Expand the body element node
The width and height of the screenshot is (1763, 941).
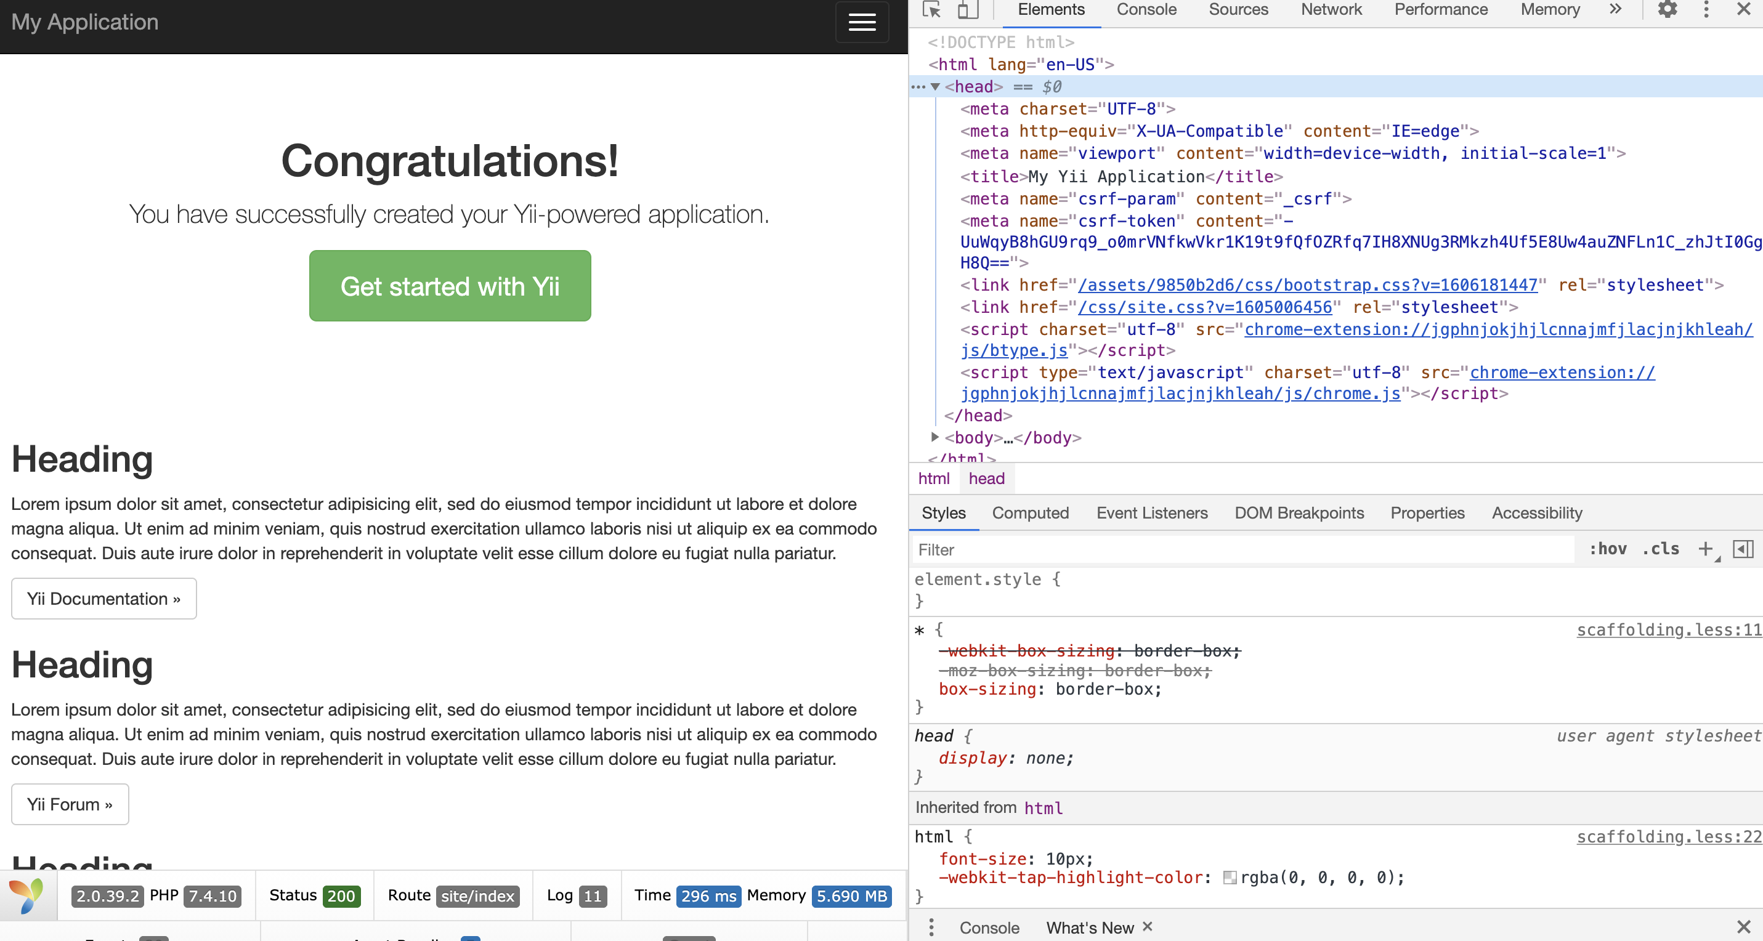pos(935,437)
